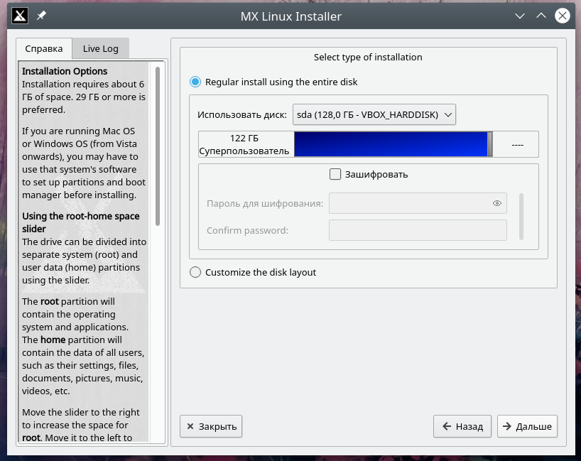Switch to the Live Log tab
Image resolution: width=581 pixels, height=461 pixels.
tap(100, 48)
